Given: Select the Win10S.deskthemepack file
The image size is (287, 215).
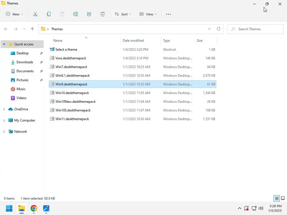Looking at the screenshot, I should tap(133, 110).
